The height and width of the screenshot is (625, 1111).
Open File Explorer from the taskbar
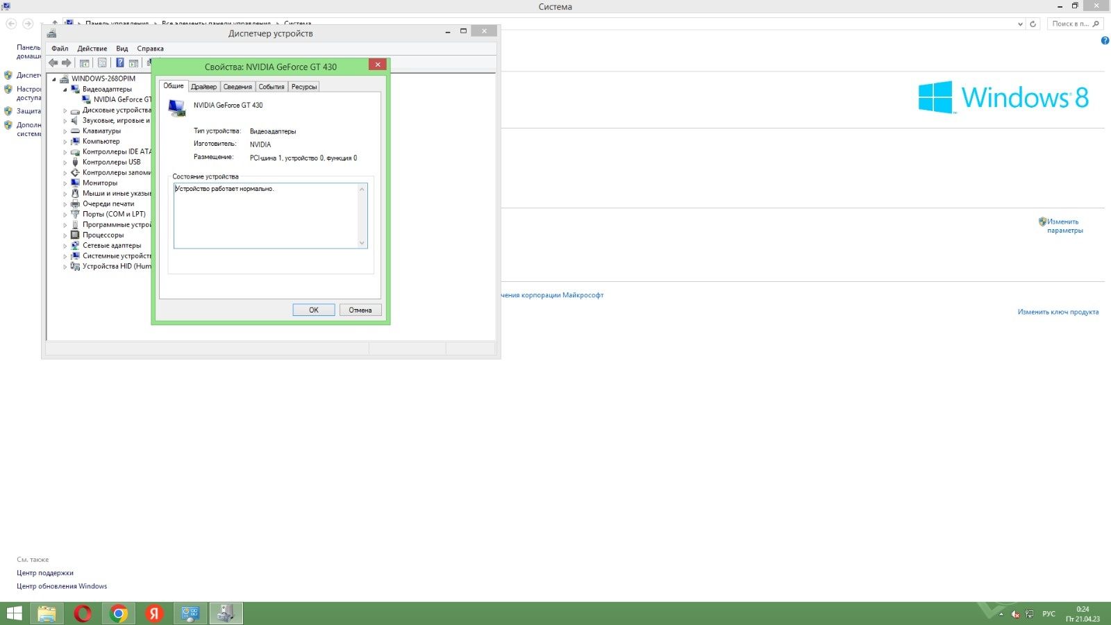(47, 613)
